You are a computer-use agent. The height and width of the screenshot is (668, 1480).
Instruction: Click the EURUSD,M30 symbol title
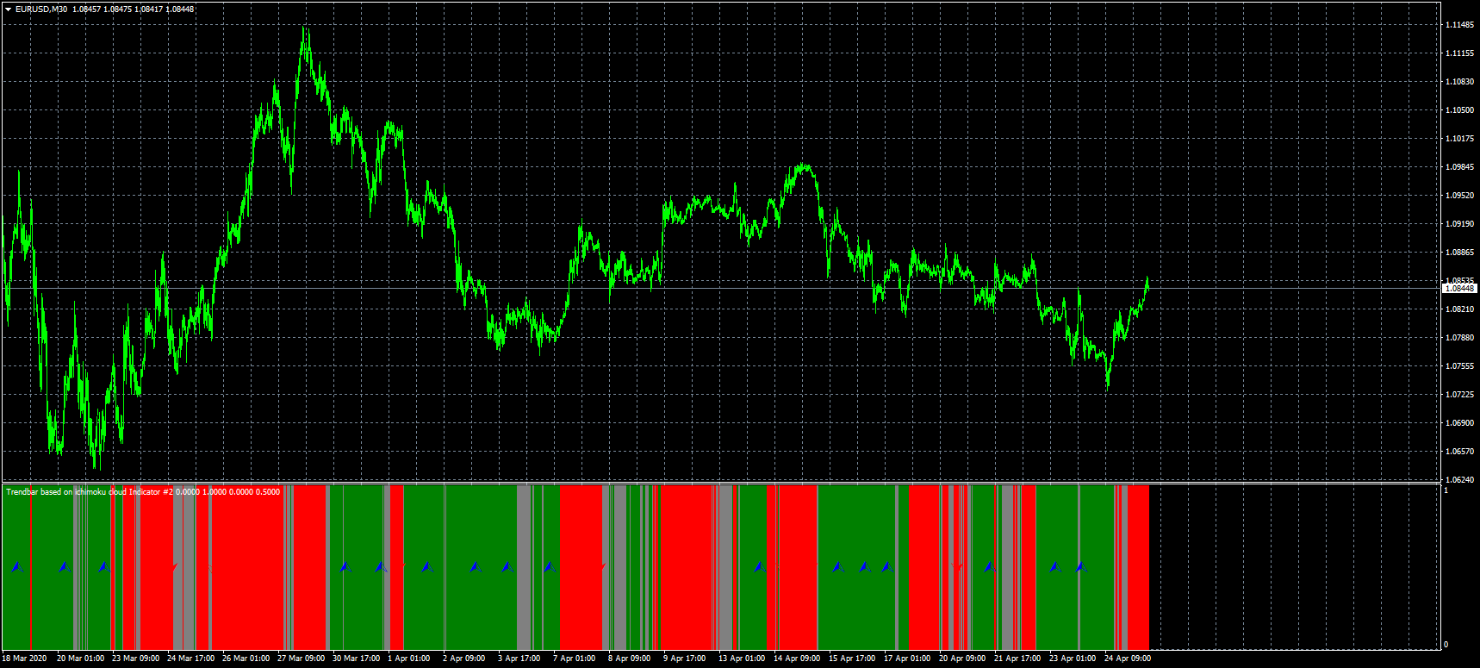(41, 9)
